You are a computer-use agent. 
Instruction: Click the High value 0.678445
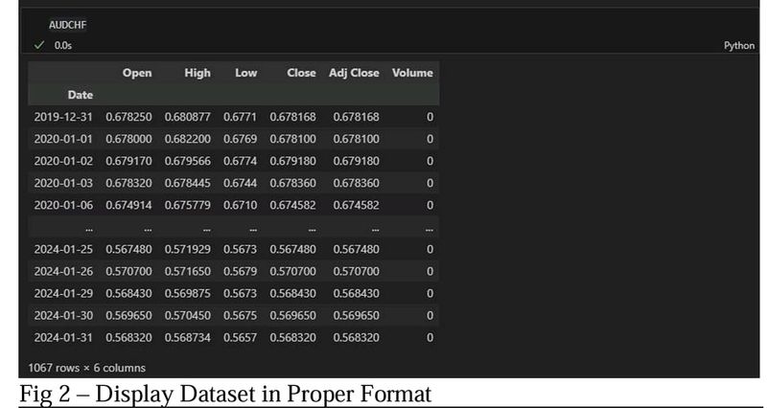(x=187, y=183)
